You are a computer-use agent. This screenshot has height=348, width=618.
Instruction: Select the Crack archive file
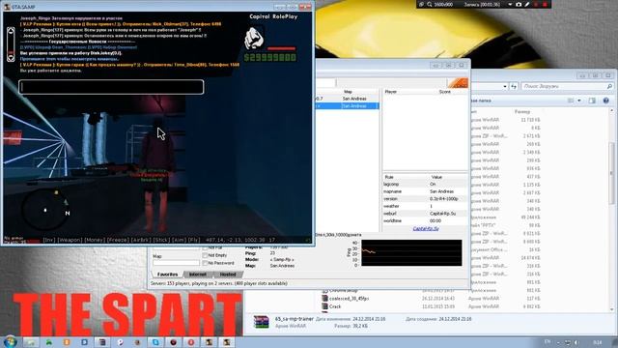[x=335, y=306]
